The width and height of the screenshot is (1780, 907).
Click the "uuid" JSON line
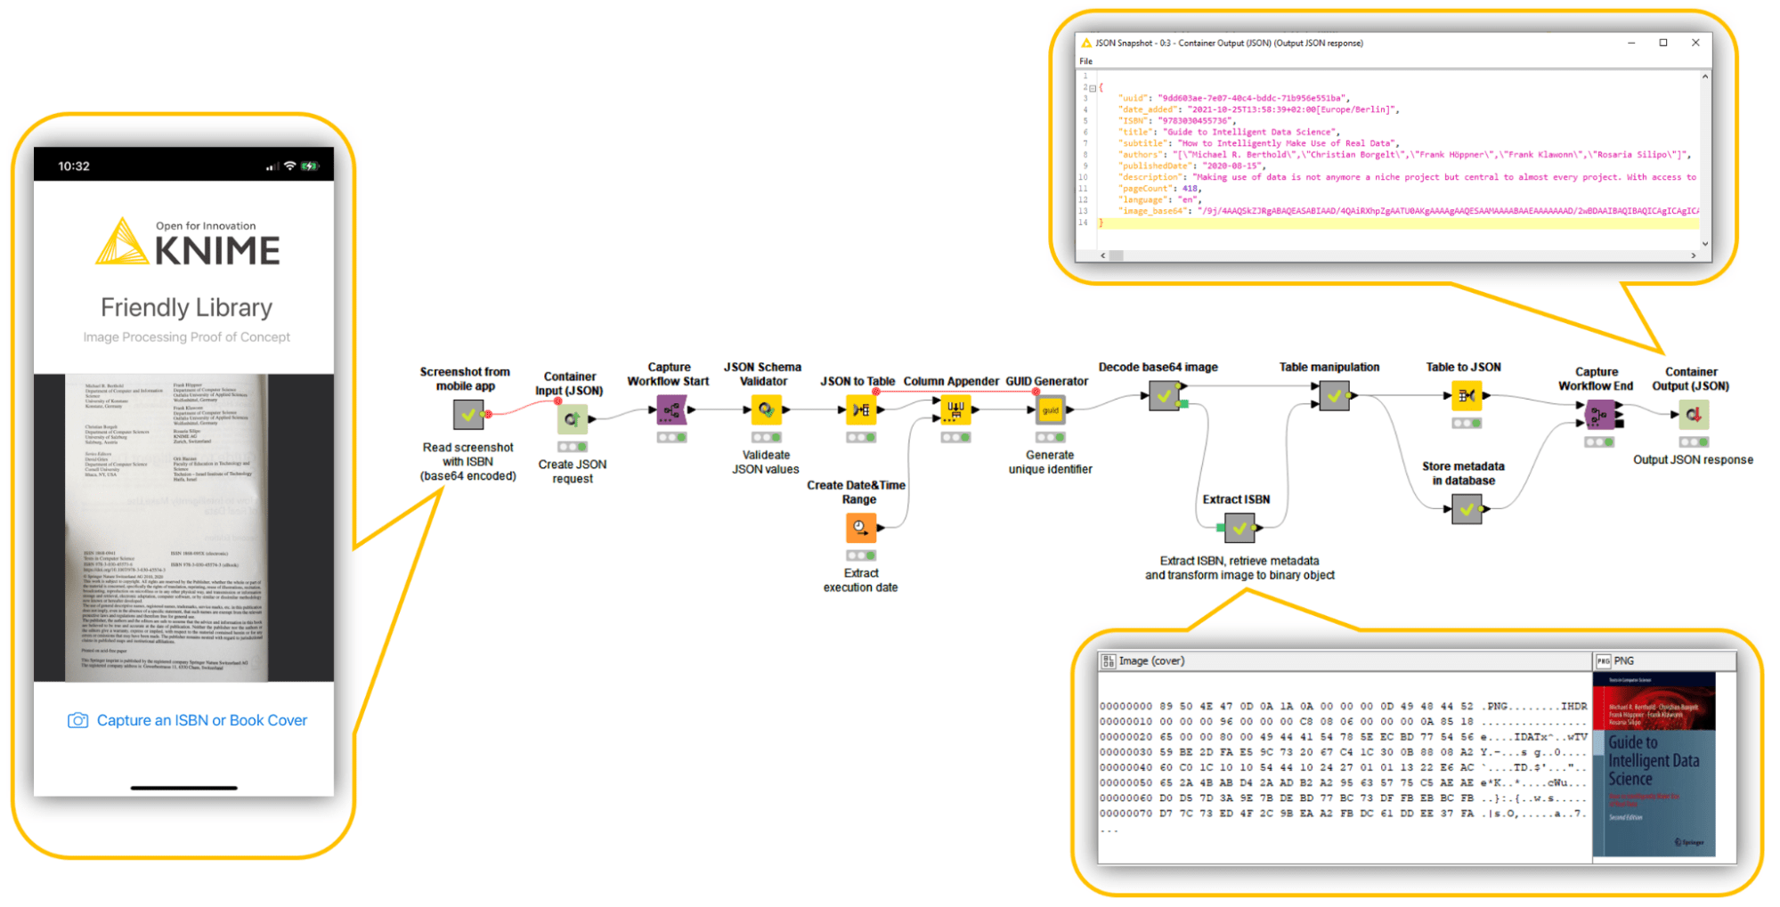coord(1234,98)
